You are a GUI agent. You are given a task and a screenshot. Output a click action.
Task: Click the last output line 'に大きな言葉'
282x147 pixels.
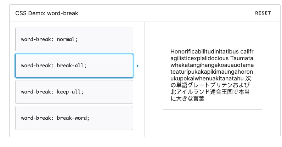point(188,98)
